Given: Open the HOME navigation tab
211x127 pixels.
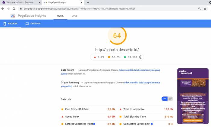Looking at the screenshot, I should (60, 16).
